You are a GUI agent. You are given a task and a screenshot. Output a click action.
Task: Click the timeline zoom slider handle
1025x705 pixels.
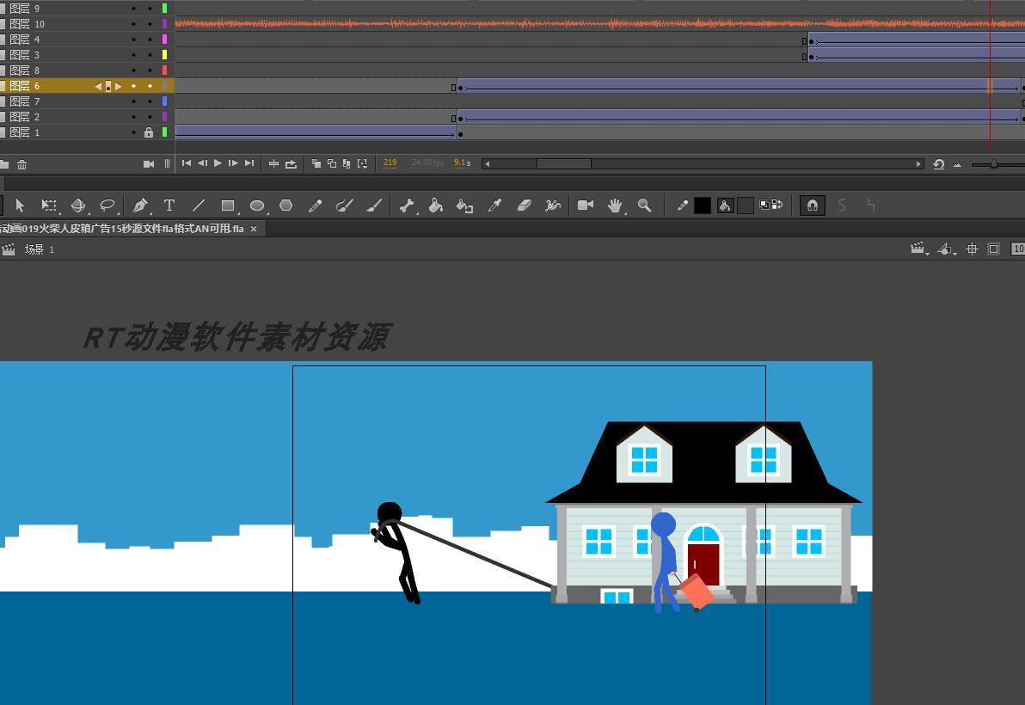[994, 164]
